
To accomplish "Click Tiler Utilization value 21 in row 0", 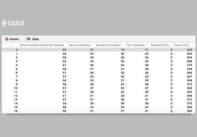I will 147,50.
